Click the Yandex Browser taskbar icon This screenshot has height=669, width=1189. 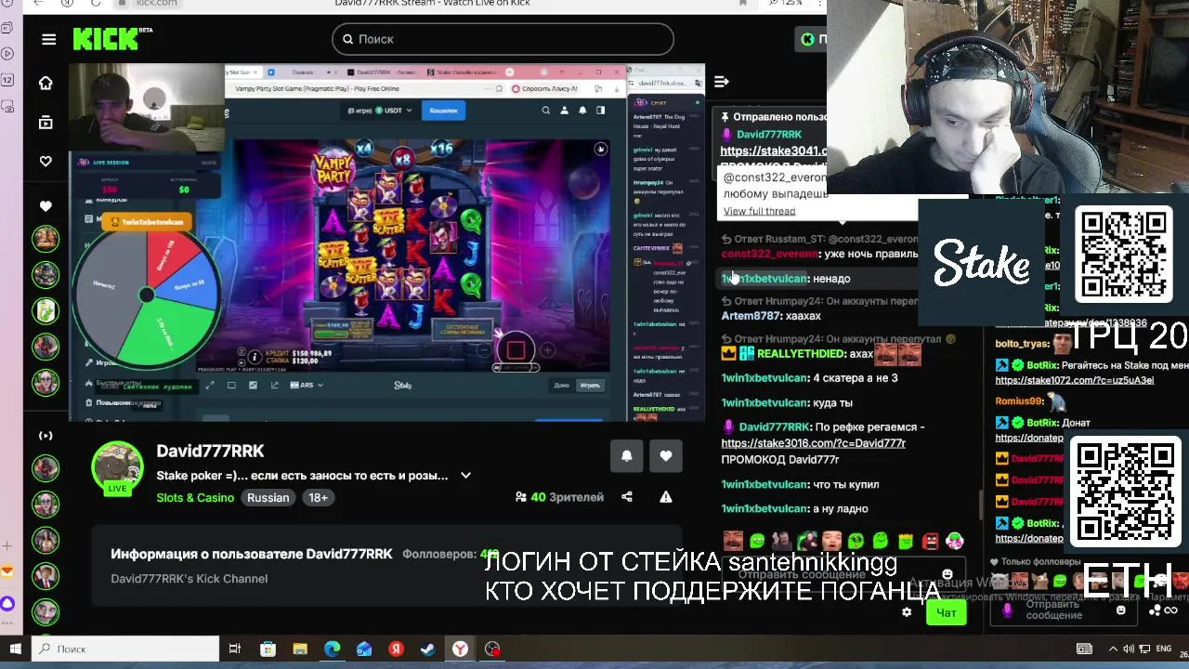[x=460, y=649]
